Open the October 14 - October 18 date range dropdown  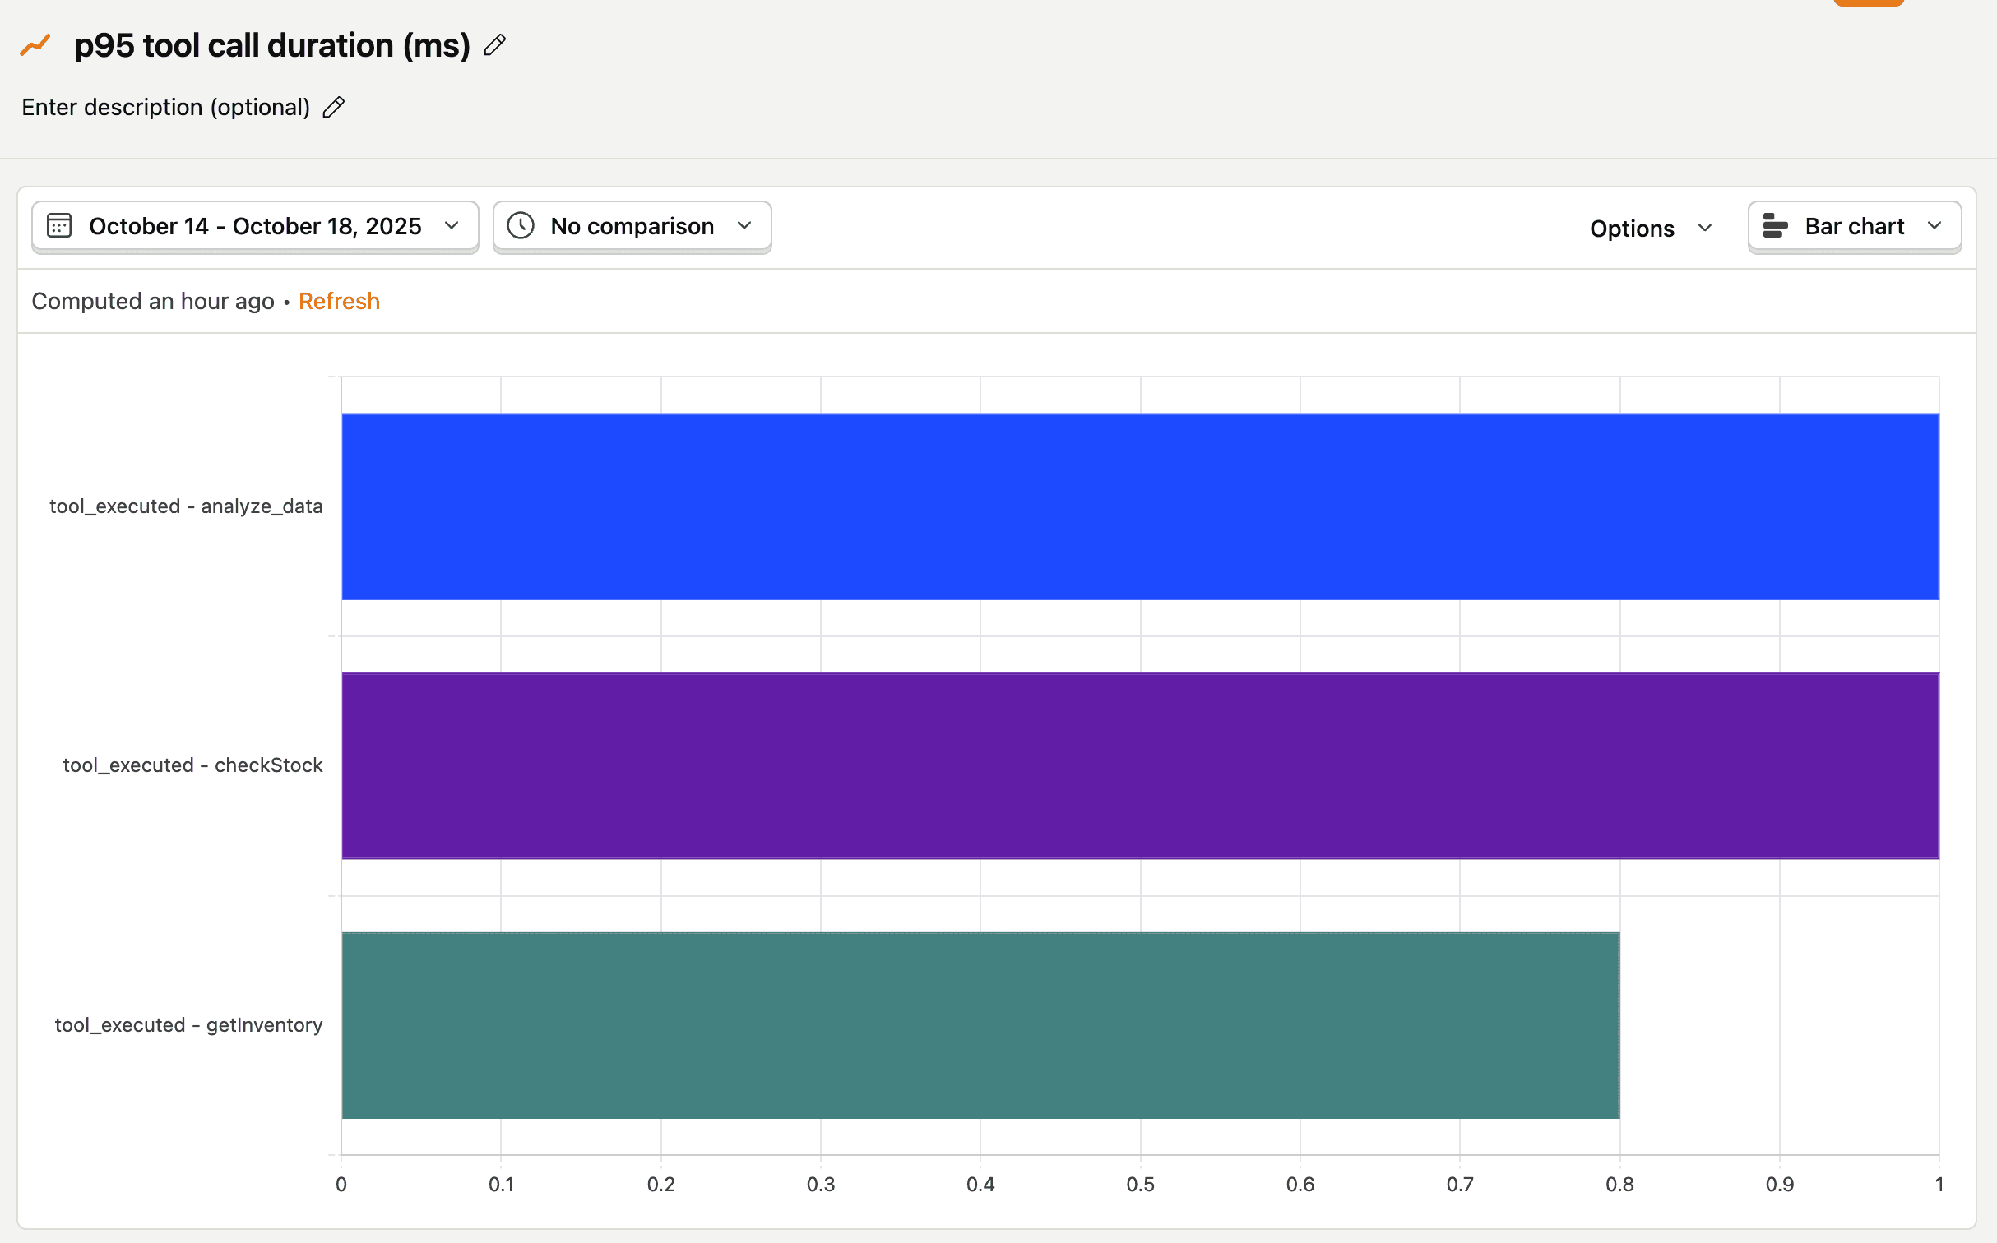(x=255, y=226)
